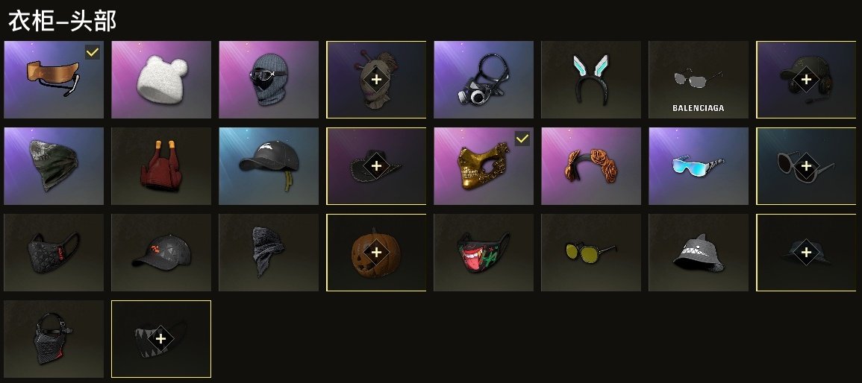Select the BALENCIAGA sunglasses item
The height and width of the screenshot is (383, 862).
click(699, 80)
